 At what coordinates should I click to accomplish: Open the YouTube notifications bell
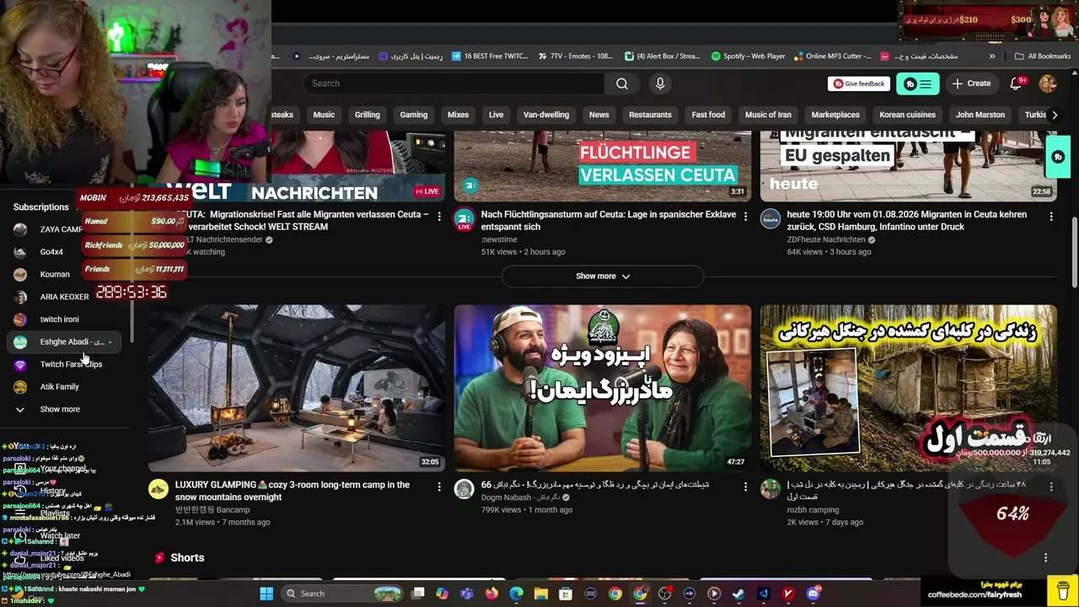pos(1016,83)
